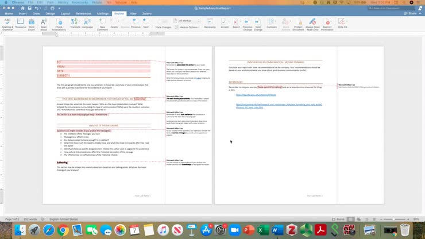Click Protect Document
This screenshot has width=425, height=239.
point(298,24)
